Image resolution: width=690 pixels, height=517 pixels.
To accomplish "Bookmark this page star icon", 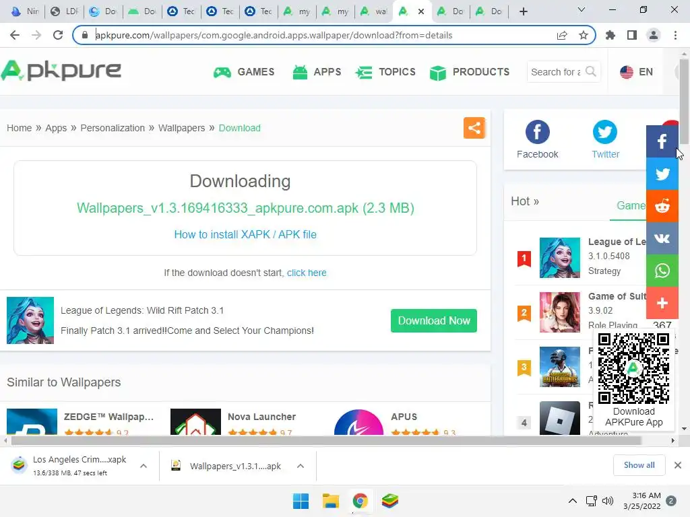I will click(x=584, y=35).
